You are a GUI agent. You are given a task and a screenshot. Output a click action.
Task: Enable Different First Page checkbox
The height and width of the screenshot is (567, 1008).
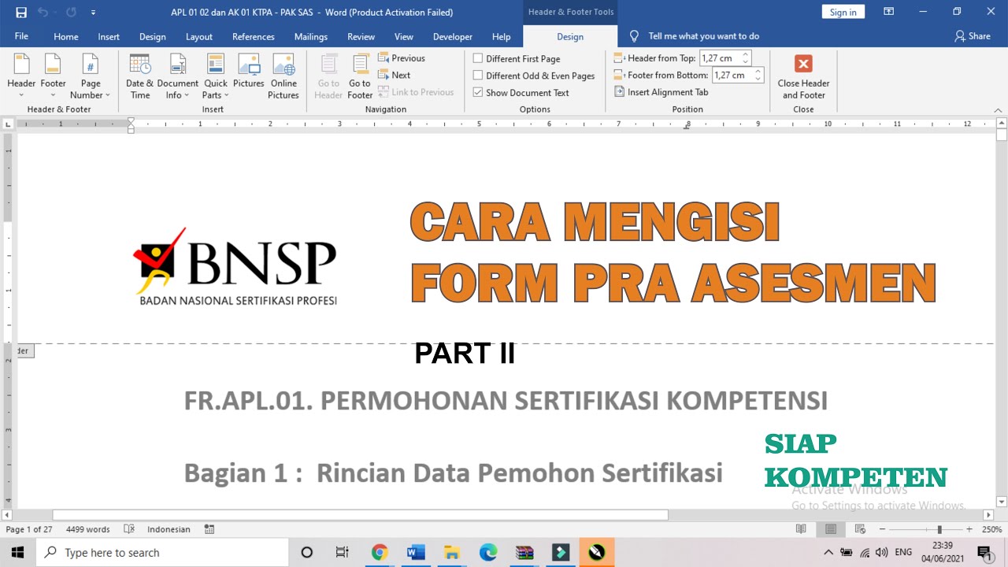(477, 58)
